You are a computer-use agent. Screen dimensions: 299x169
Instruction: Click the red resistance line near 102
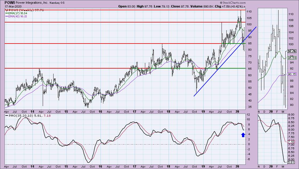pyautogui.click(x=125, y=22)
